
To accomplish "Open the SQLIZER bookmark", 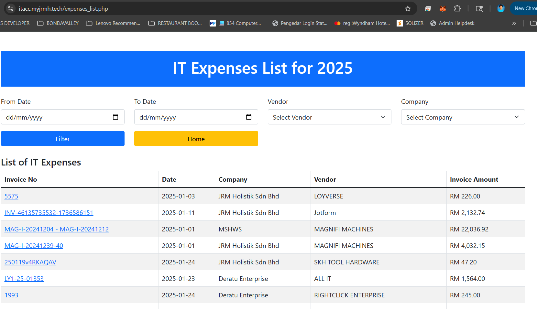I will pos(410,23).
